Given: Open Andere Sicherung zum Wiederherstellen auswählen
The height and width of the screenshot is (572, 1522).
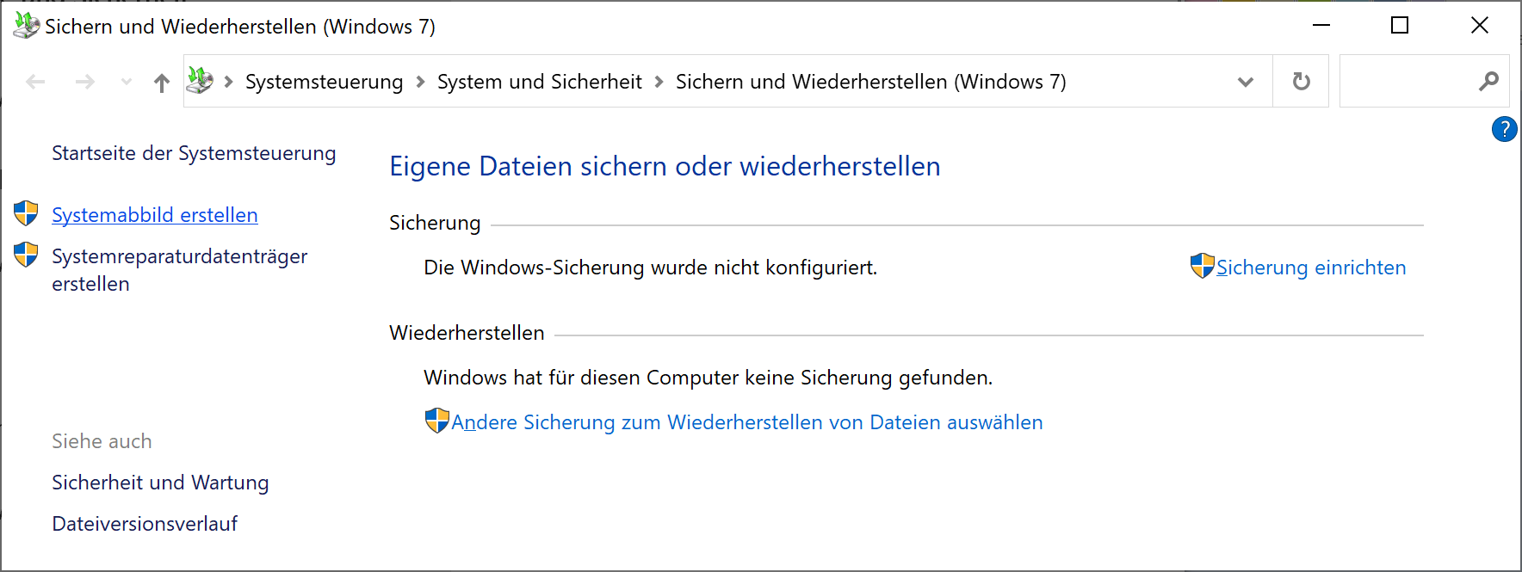Looking at the screenshot, I should [747, 422].
